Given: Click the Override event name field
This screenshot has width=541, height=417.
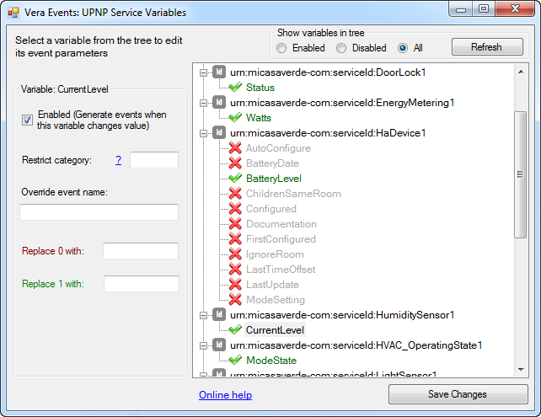Looking at the screenshot, I should (x=99, y=211).
